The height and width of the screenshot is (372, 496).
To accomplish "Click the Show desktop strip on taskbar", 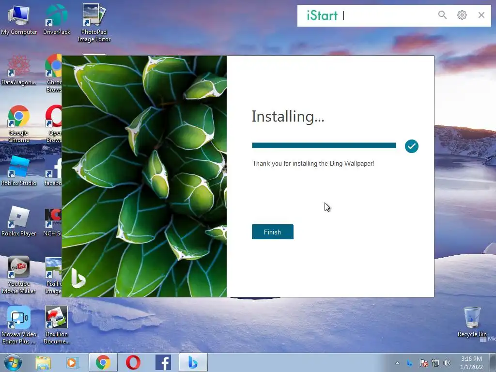I will 493,362.
